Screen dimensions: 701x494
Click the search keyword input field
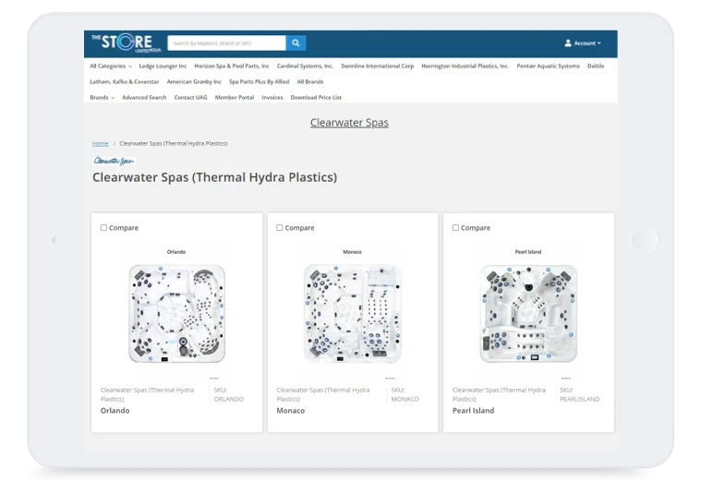point(226,42)
